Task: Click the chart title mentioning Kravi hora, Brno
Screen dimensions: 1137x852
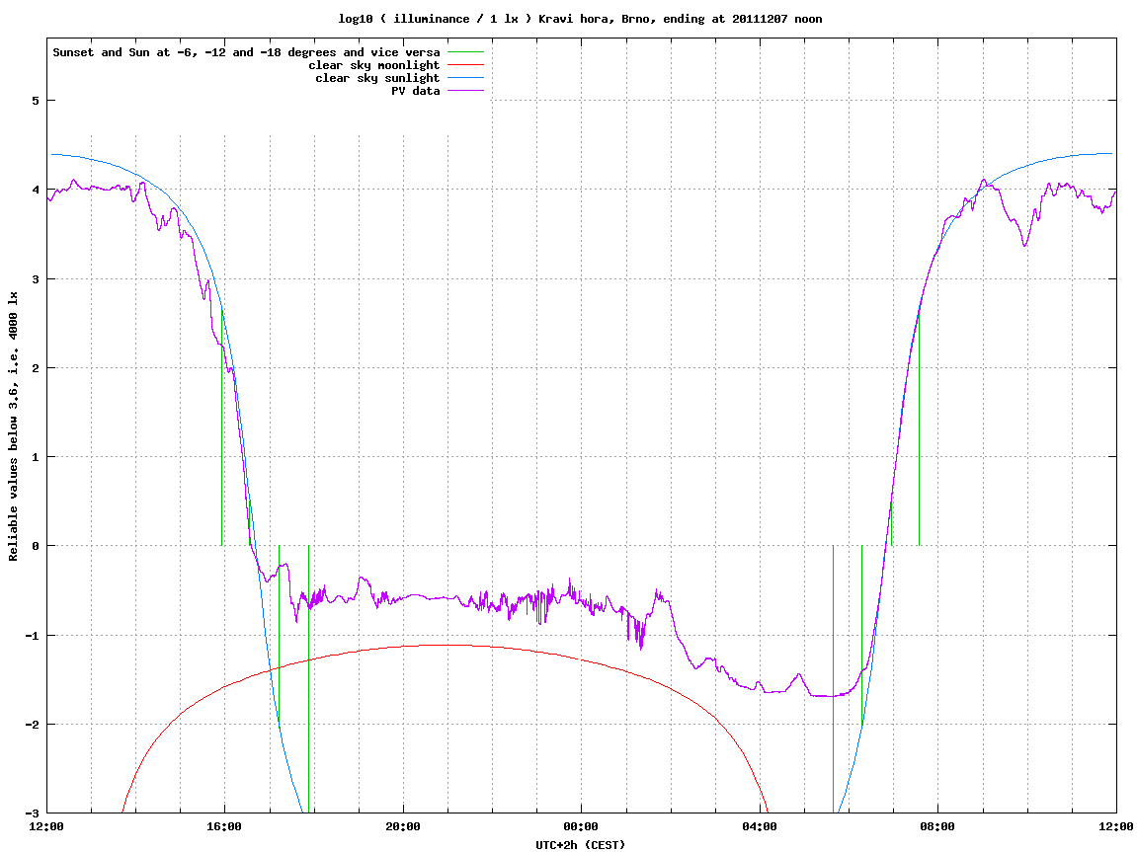Action: pyautogui.click(x=580, y=19)
